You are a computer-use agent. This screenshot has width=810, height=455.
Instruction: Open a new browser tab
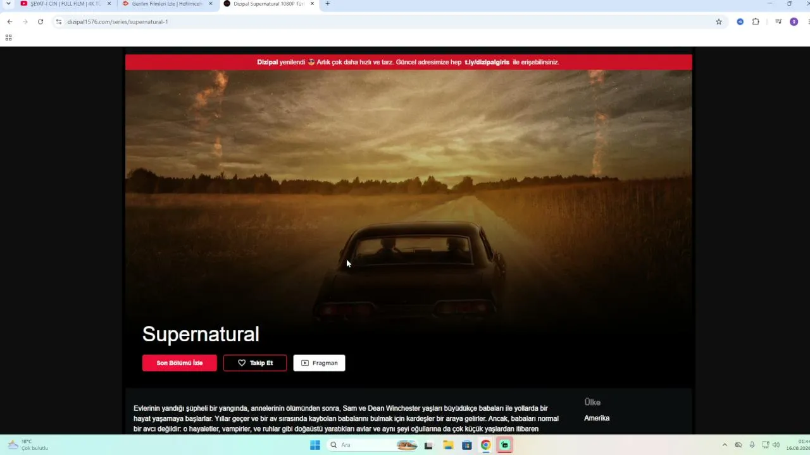(x=327, y=4)
